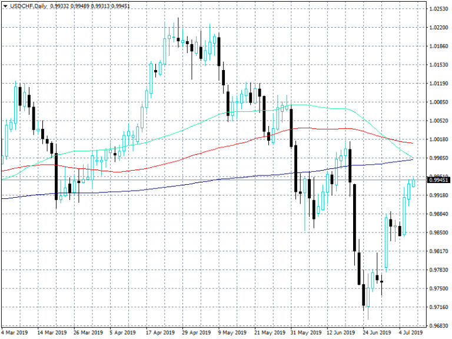Screen dimensions: 452x339
Task: Click the 4 Mar 2019 date label
Action: pos(15,333)
